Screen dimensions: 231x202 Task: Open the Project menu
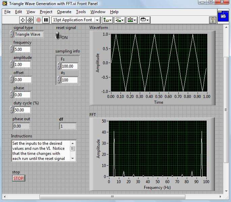(46, 12)
